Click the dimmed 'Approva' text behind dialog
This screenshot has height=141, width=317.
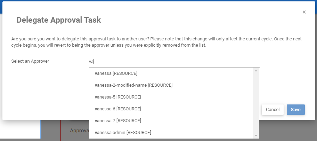(x=79, y=131)
